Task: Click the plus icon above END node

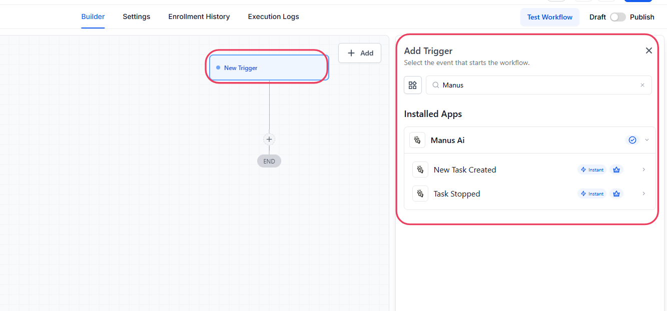Action: (269, 139)
